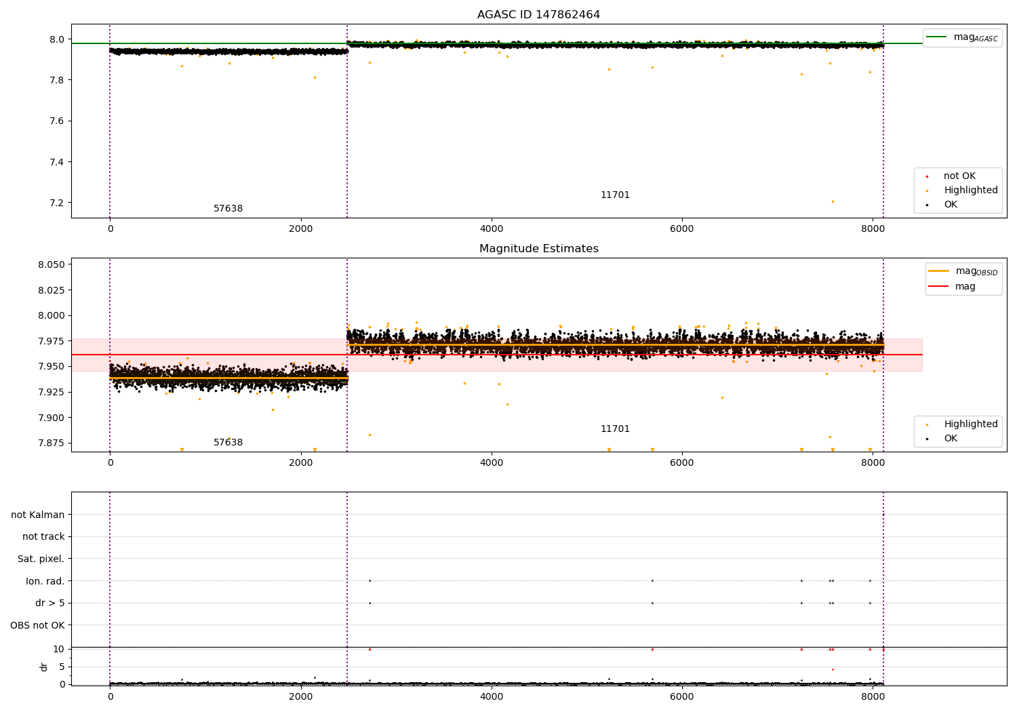
Task: Click the 7.950 y-axis tick label
Action: coord(52,367)
